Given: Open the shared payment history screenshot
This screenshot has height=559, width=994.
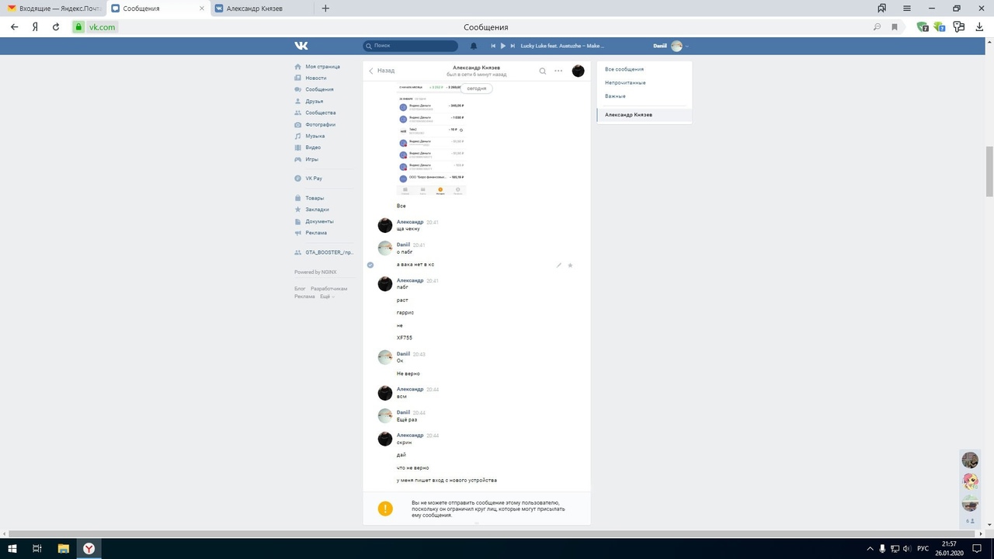Looking at the screenshot, I should click(x=431, y=140).
